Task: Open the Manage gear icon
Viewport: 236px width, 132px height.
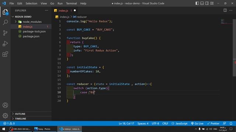Action: click(x=5, y=115)
